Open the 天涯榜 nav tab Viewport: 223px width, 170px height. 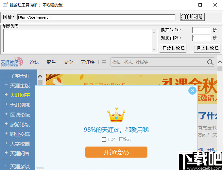88,62
